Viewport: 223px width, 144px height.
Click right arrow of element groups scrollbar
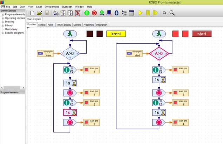(23, 88)
